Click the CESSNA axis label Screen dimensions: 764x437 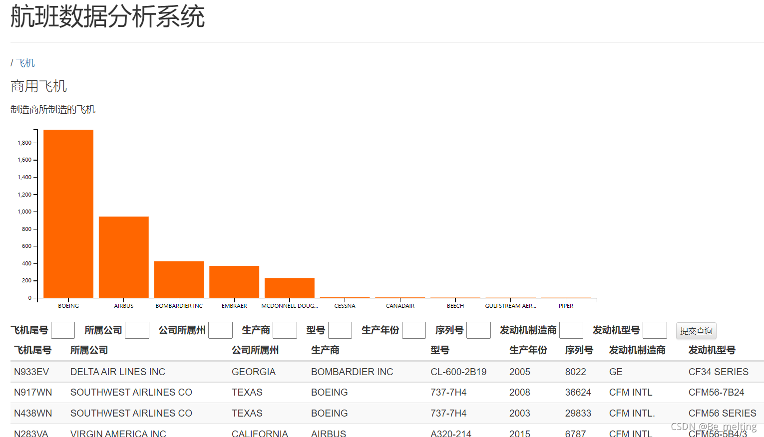point(345,306)
